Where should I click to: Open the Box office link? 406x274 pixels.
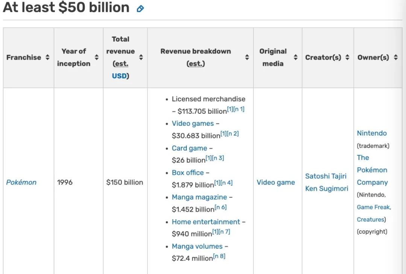click(188, 172)
